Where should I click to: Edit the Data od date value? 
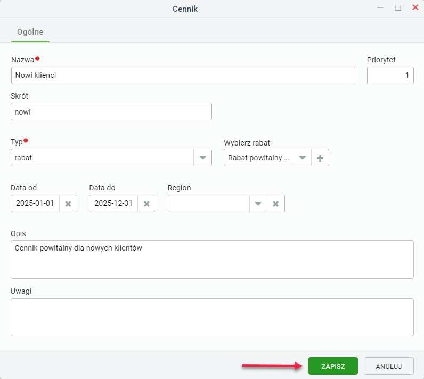pos(35,204)
